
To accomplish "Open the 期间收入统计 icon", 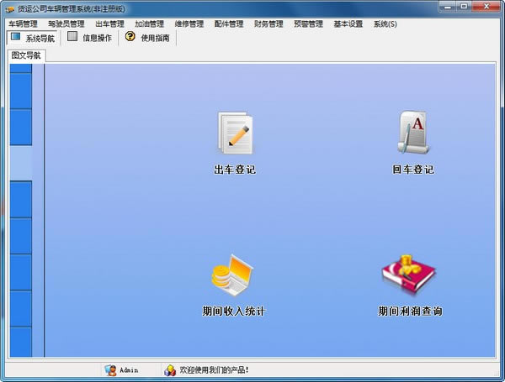I will [x=232, y=275].
